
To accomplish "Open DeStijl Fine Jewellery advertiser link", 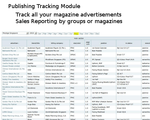I will click(x=10, y=79).
